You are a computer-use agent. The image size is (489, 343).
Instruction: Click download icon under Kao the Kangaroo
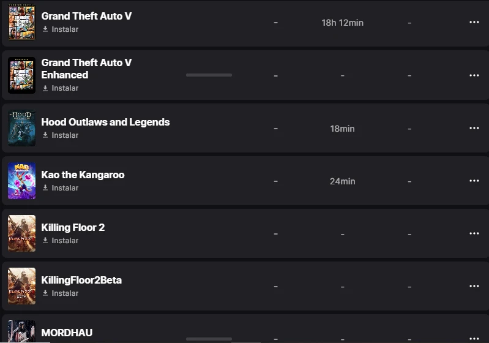pyautogui.click(x=45, y=188)
